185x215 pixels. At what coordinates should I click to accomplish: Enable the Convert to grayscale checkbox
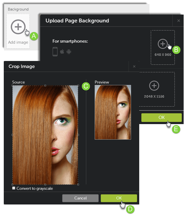(14, 188)
